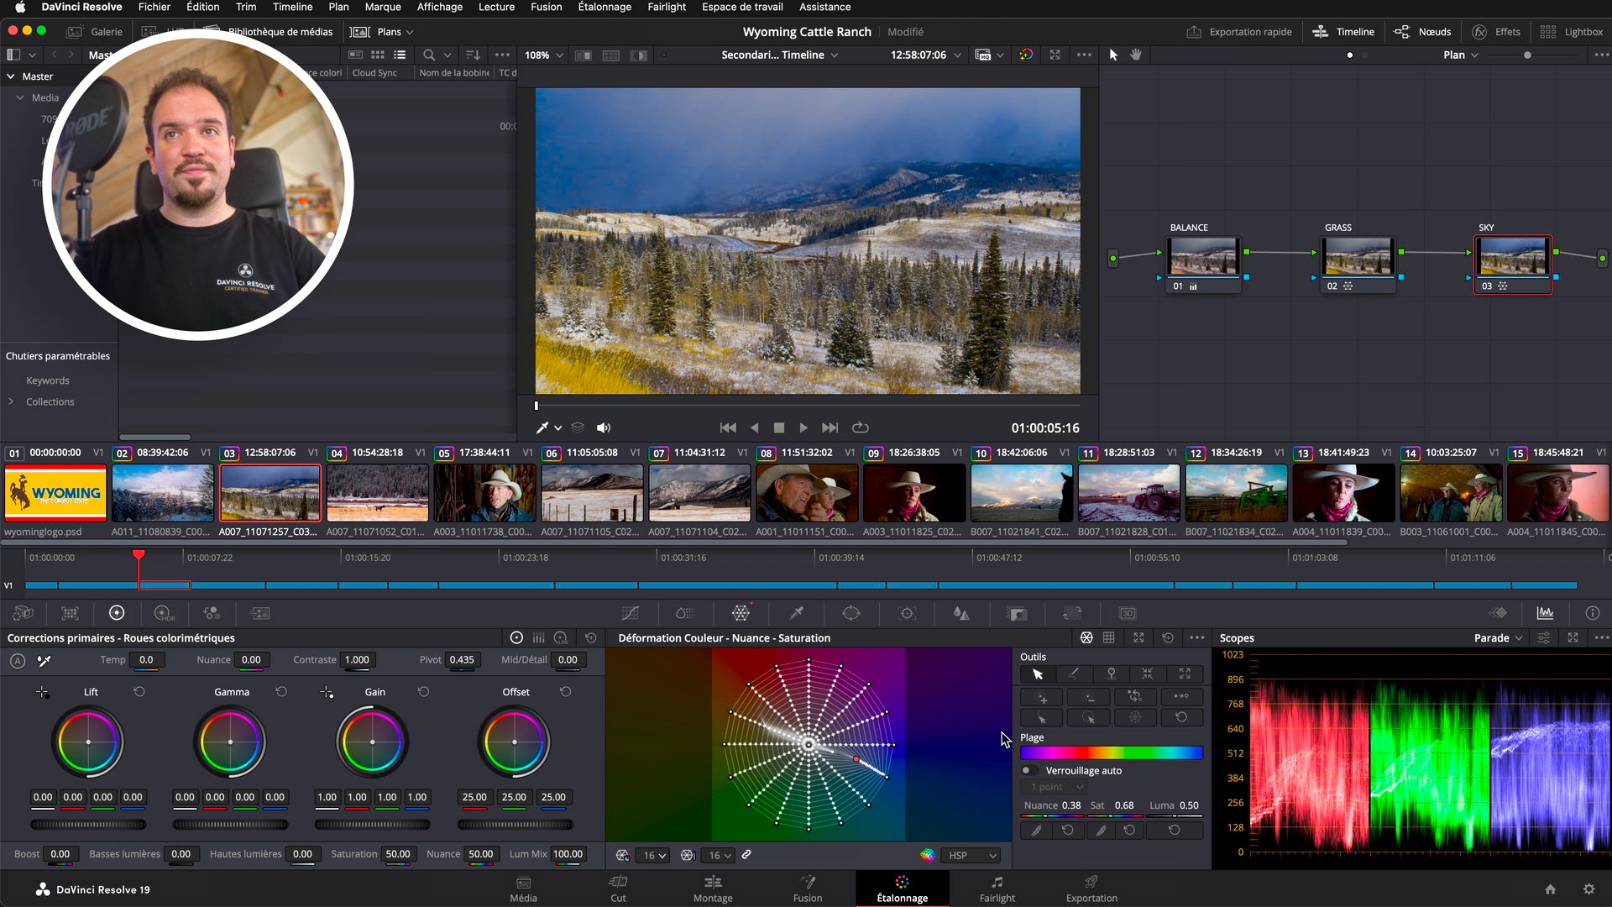Toggle the Nœuds panel button
The height and width of the screenshot is (907, 1612).
1423,32
